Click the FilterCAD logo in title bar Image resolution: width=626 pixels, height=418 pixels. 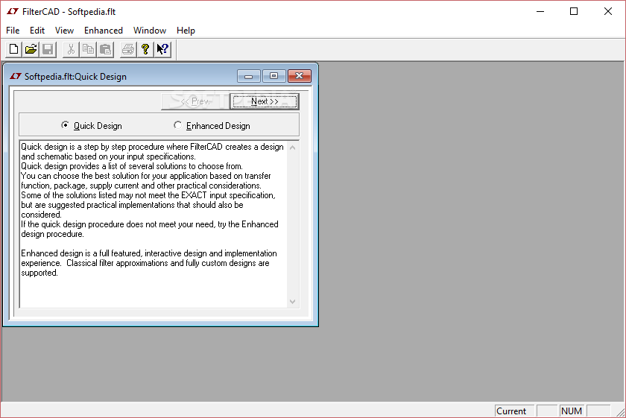coord(13,12)
